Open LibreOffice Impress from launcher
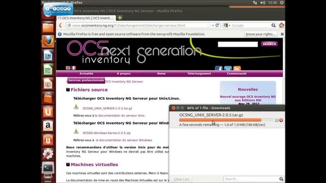Screen dimensions: 326x183 (x=48, y=84)
